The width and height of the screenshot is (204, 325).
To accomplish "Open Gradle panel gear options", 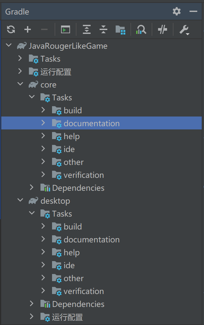I will pyautogui.click(x=176, y=12).
